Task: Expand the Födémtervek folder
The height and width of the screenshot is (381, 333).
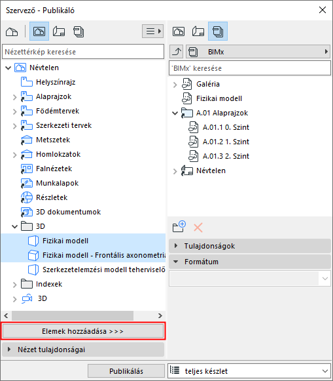Action: point(14,111)
